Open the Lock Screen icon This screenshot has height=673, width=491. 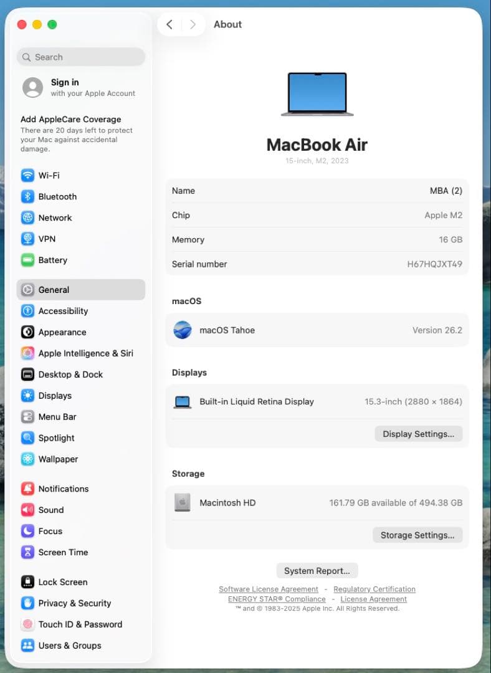27,582
